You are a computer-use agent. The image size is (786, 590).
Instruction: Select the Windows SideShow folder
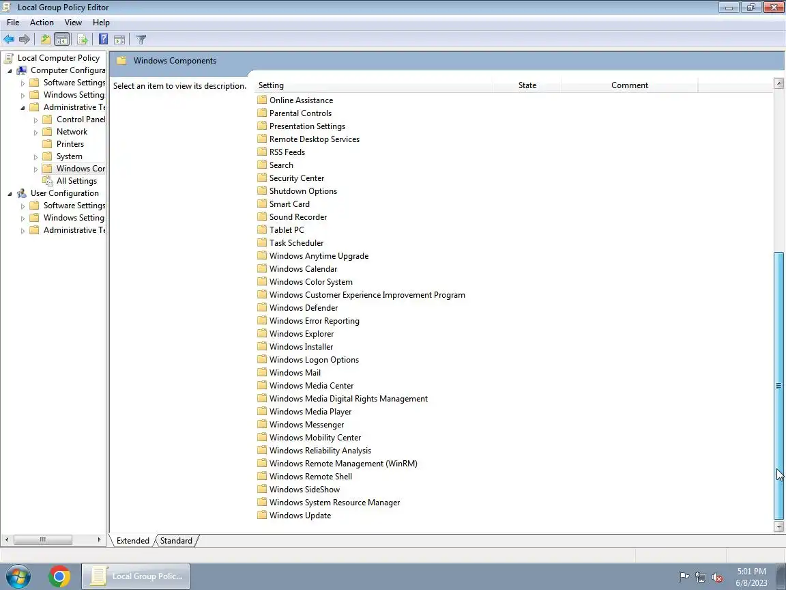point(304,490)
